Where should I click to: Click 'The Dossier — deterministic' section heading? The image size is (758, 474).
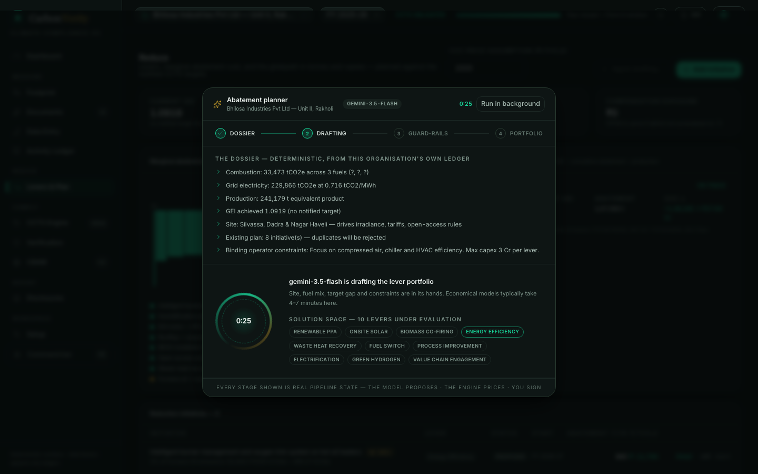(x=342, y=159)
